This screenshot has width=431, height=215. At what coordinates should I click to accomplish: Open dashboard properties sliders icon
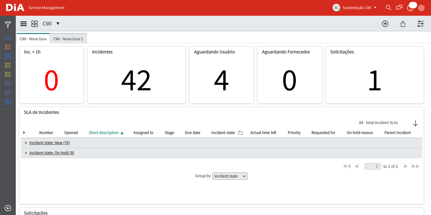pyautogui.click(x=421, y=24)
